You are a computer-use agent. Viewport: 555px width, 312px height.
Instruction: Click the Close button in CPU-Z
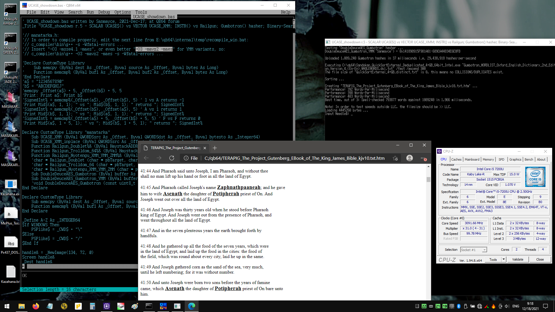540,259
